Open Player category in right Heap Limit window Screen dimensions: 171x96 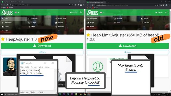[x=145, y=19]
